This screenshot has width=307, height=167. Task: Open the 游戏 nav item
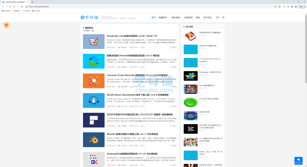click(198, 17)
